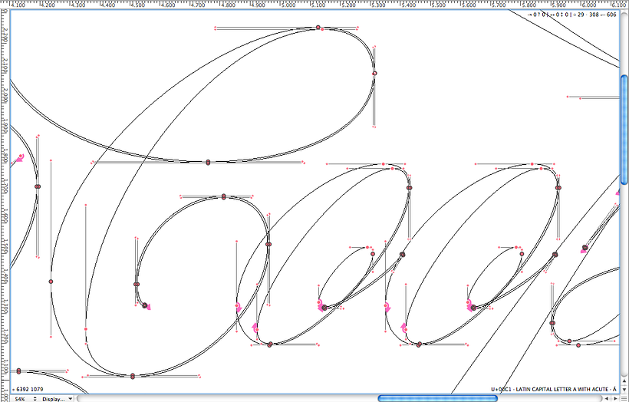Select the right-side node of the large upper loop
Screen dimensions: 629x402
pos(374,74)
